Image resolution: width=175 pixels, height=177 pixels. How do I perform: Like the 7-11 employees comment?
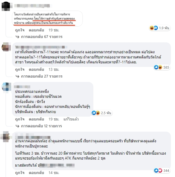click(x=20, y=69)
